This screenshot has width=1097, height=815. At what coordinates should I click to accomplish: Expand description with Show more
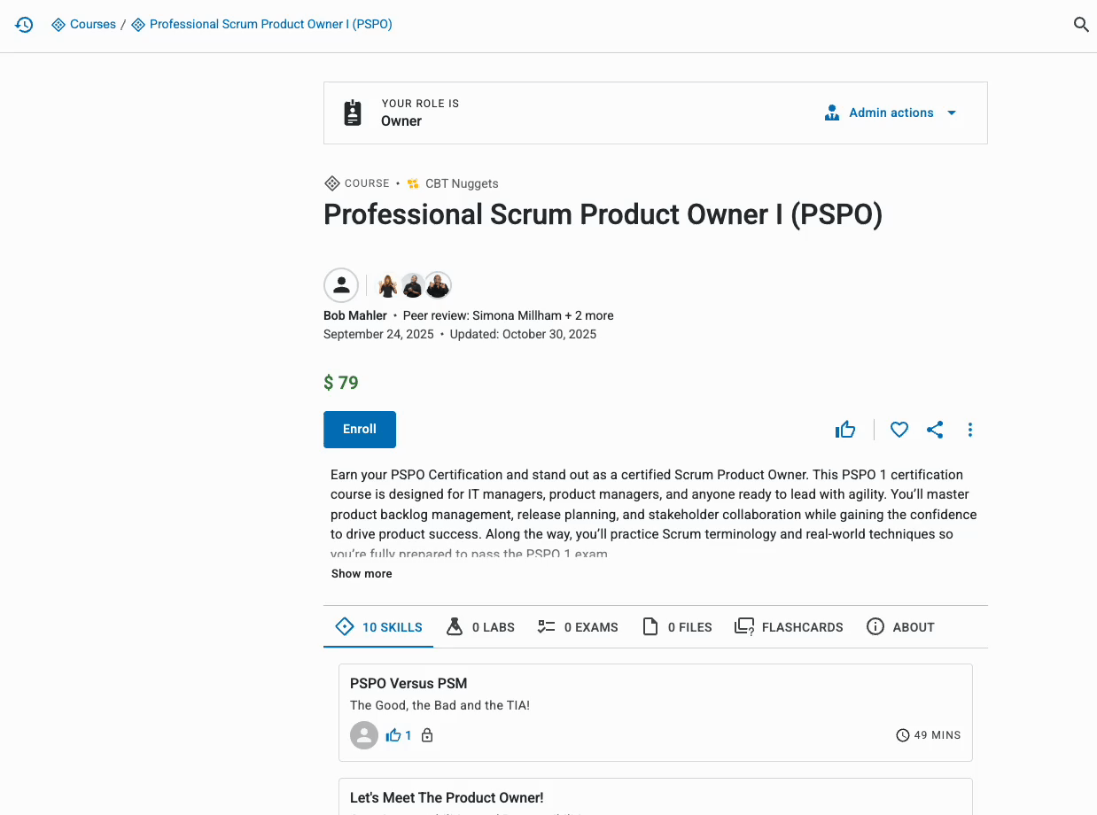(x=362, y=573)
